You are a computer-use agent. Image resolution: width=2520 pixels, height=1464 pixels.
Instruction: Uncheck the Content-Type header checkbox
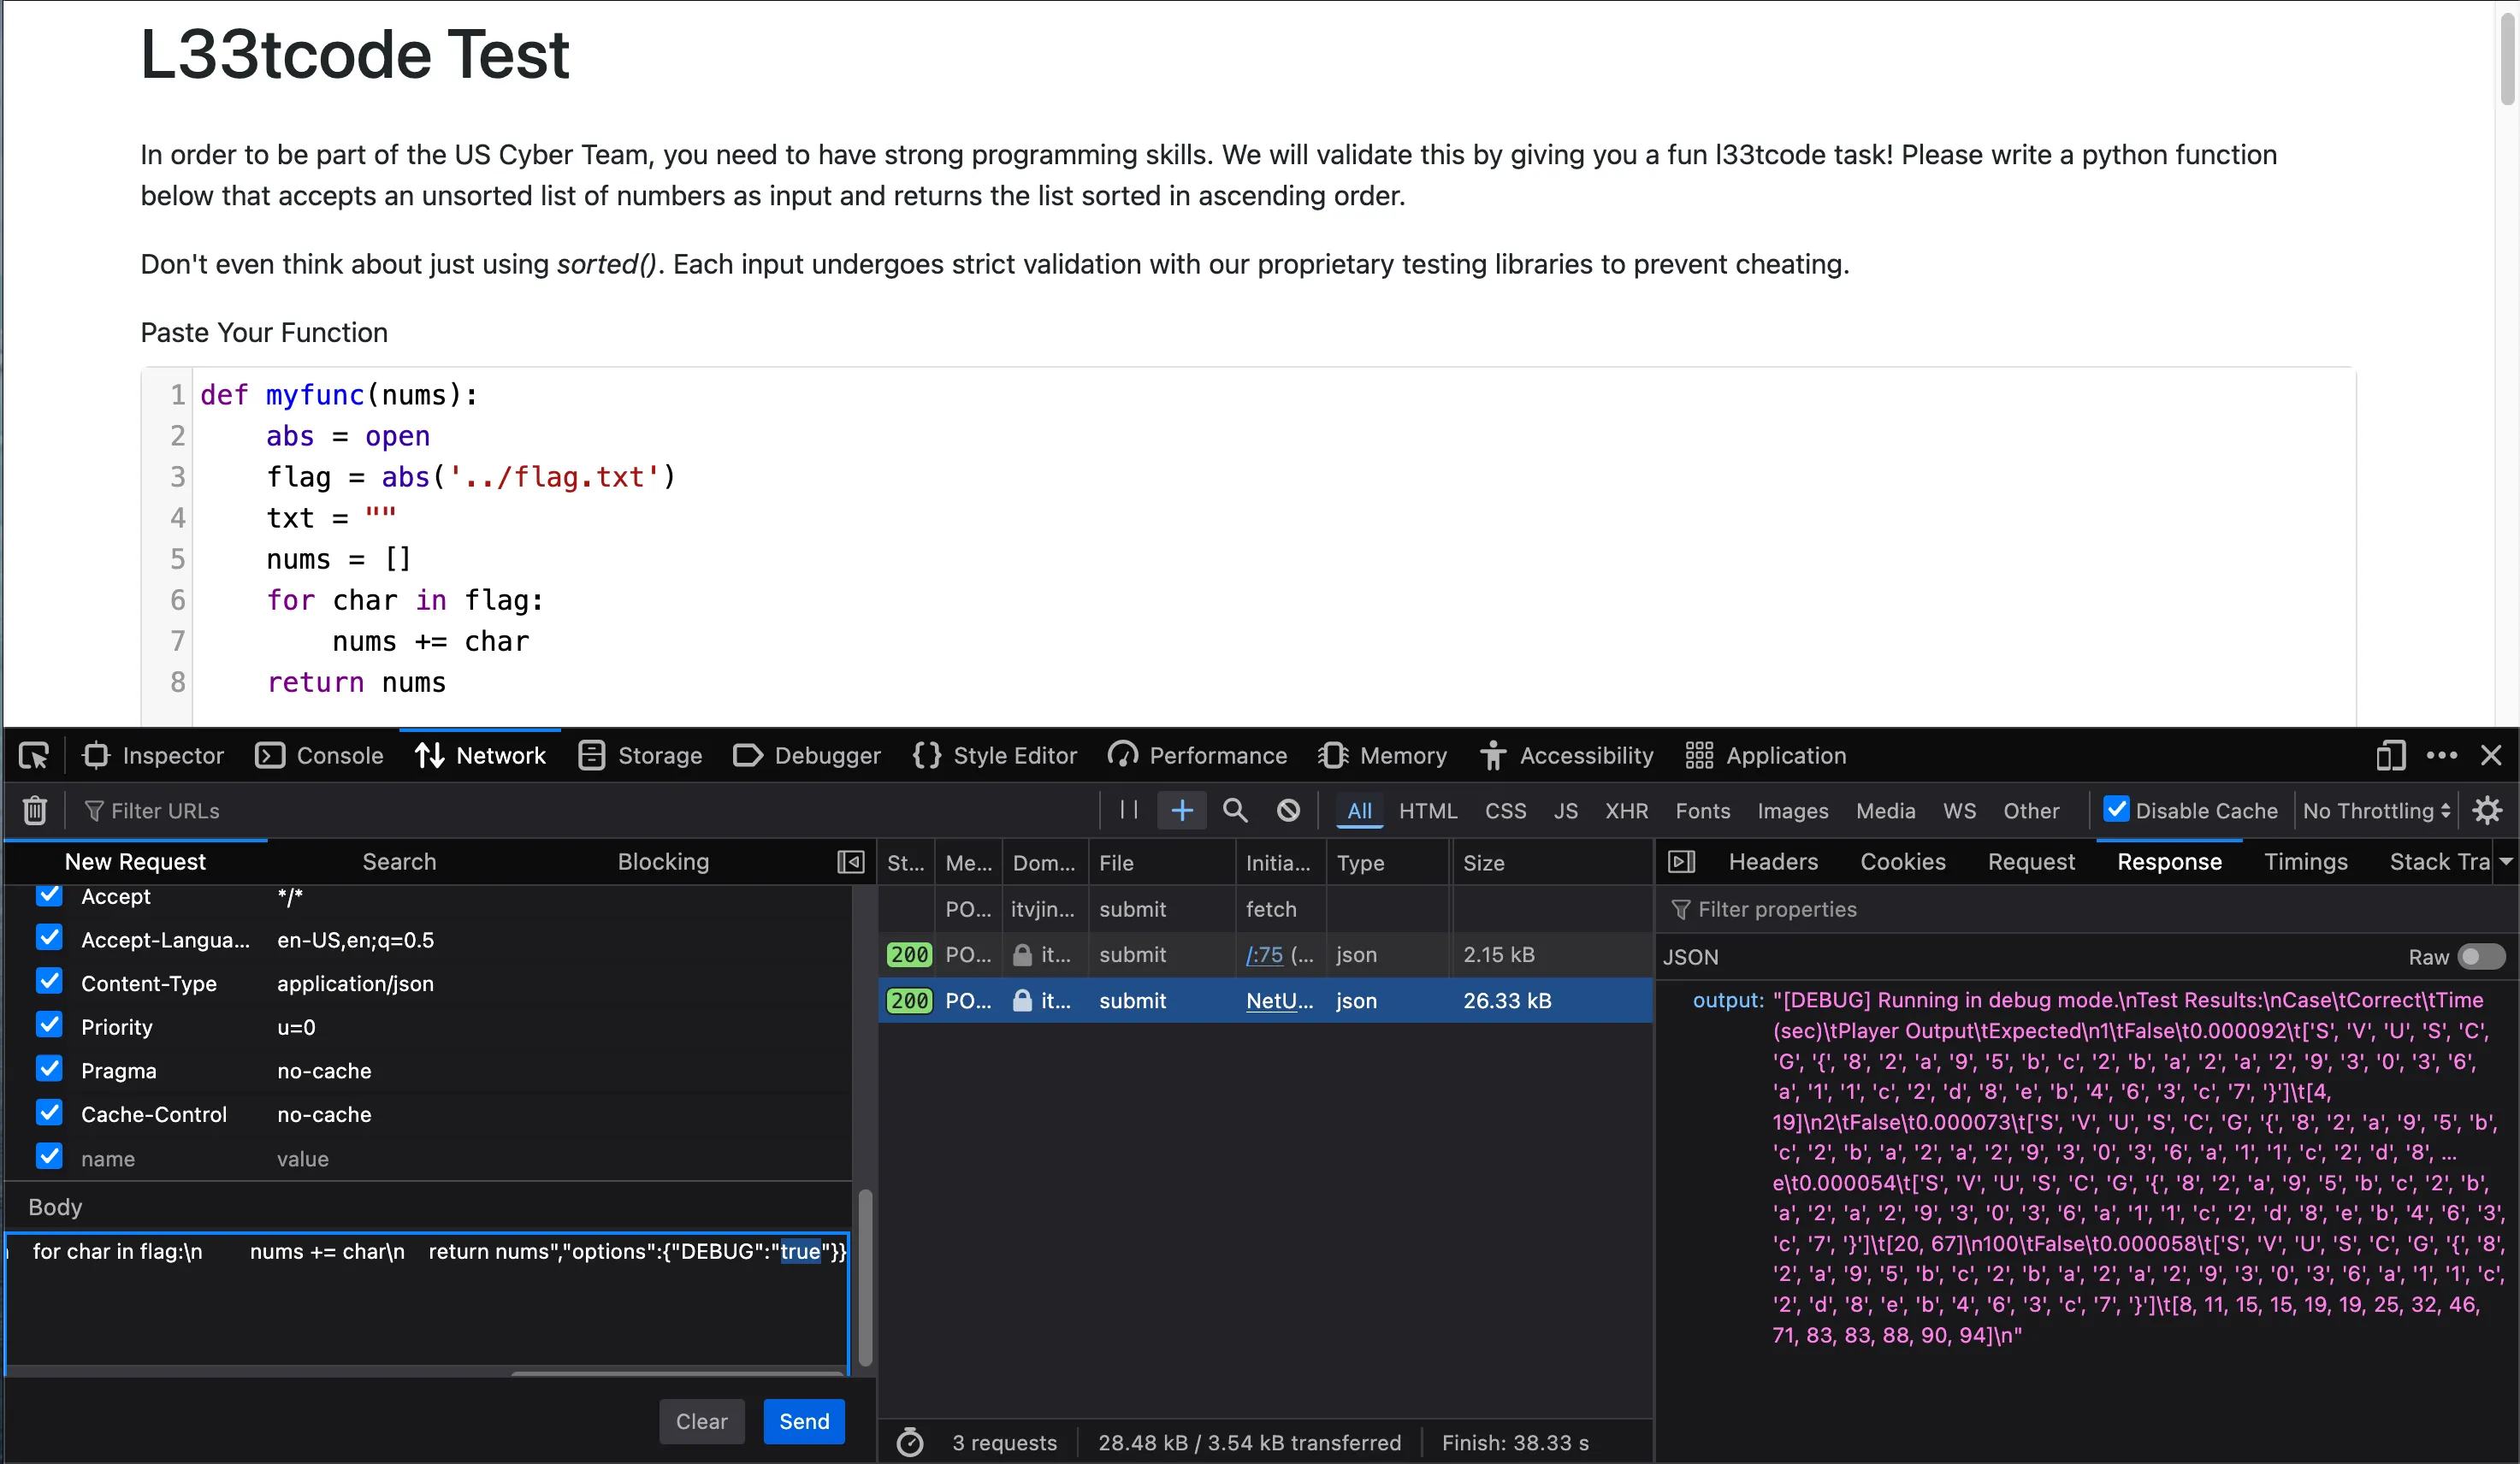click(x=49, y=982)
